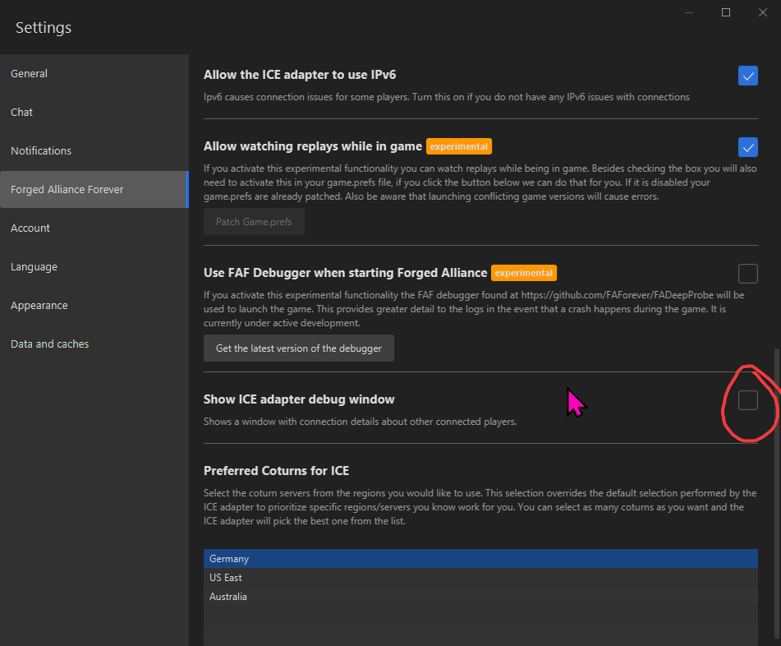The height and width of the screenshot is (646, 781).
Task: Enable Use FAF Debugger checkbox
Action: click(x=747, y=273)
